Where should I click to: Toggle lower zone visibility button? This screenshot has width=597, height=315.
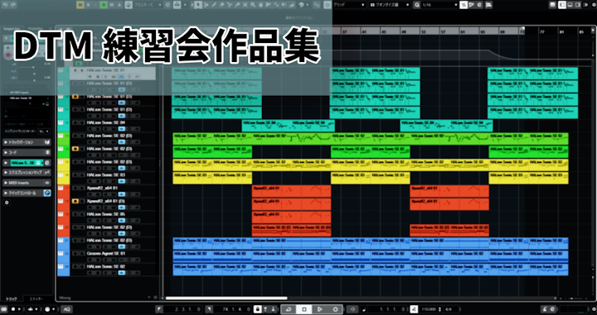570,5
